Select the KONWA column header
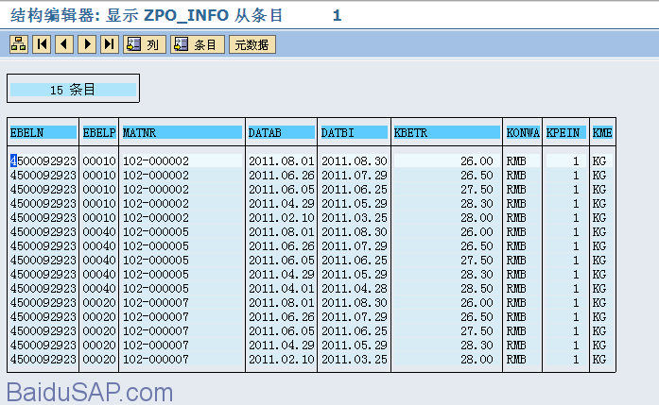This screenshot has height=405, width=659. (x=523, y=133)
